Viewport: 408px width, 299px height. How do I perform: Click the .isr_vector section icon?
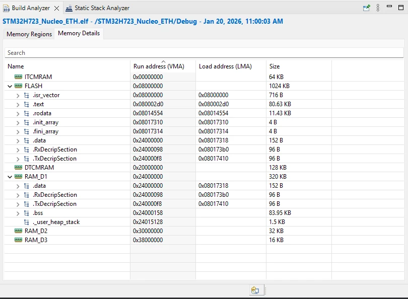click(27, 96)
